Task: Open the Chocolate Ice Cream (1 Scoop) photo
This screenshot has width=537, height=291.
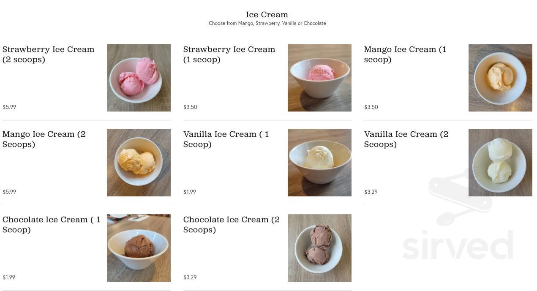Action: click(139, 248)
